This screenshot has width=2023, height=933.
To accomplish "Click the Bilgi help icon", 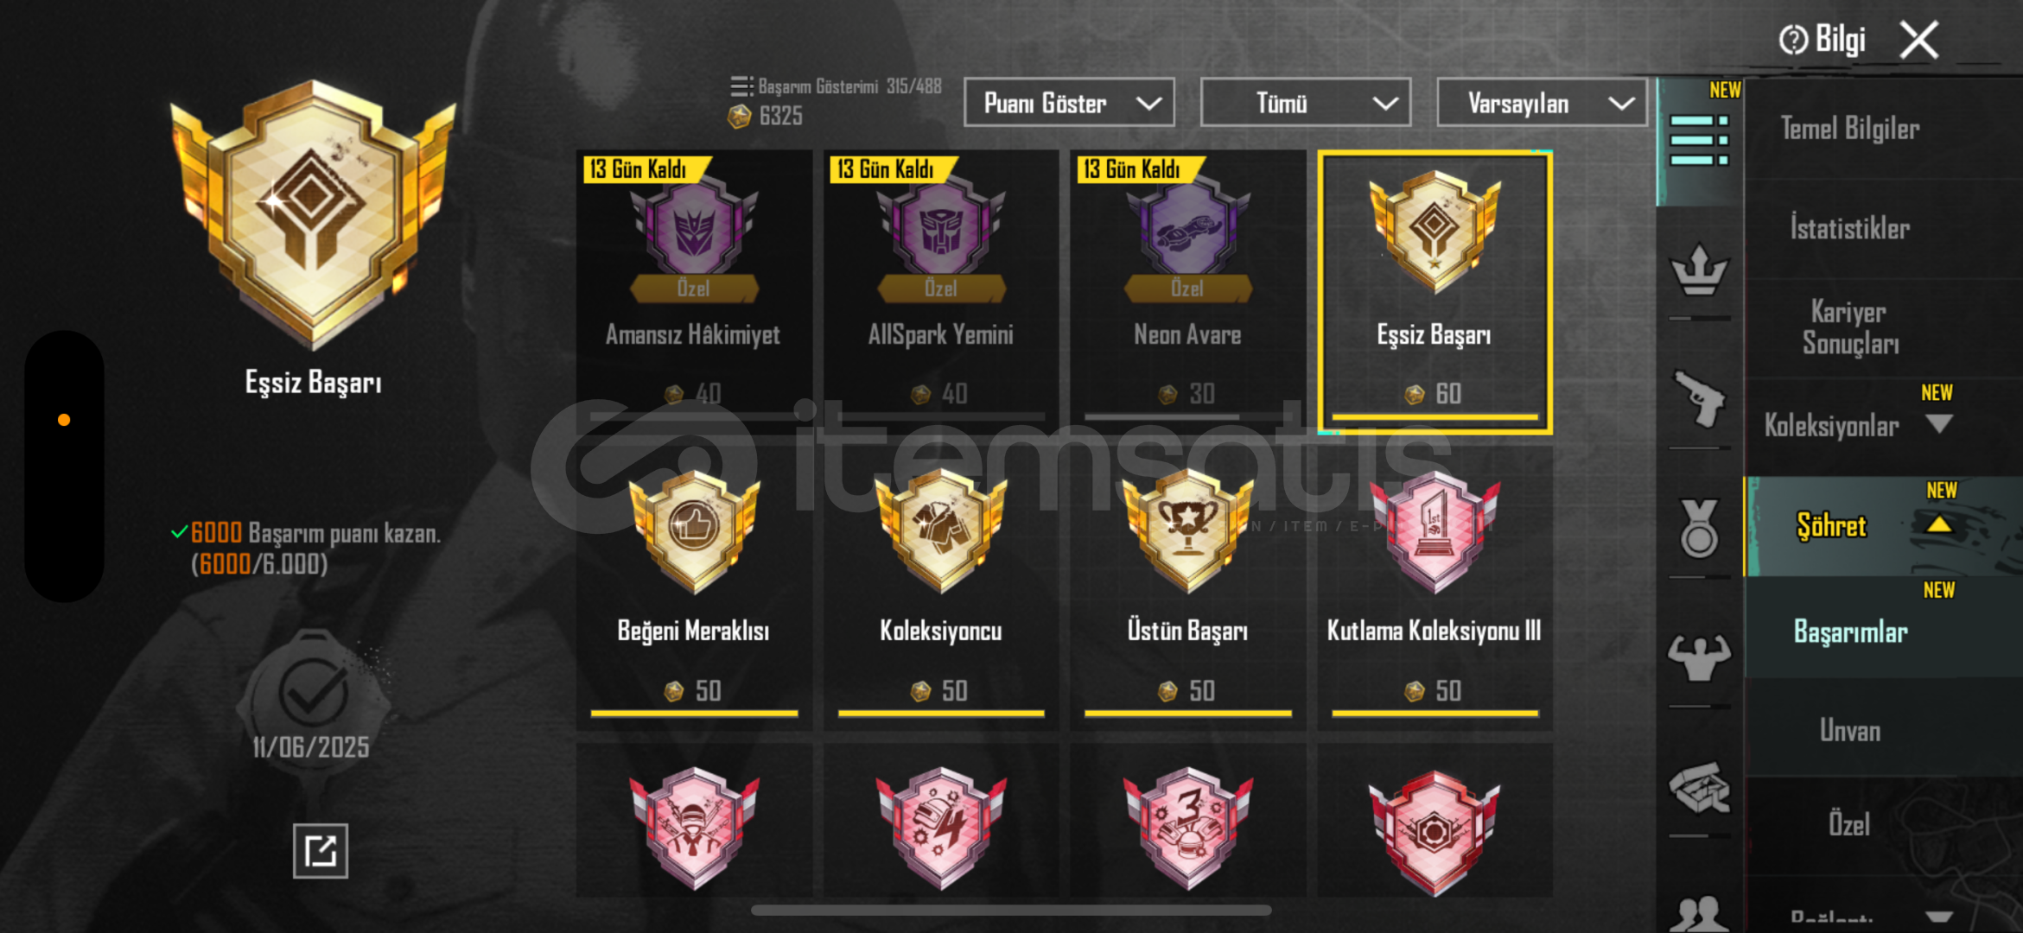I will pos(1793,39).
